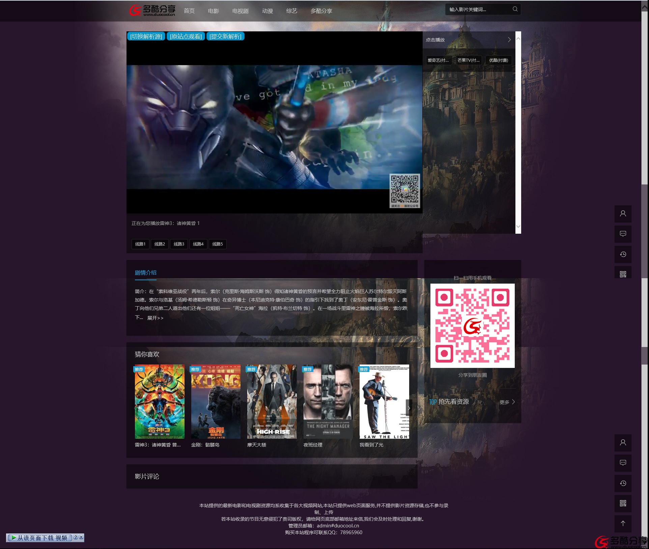649x549 pixels.
Task: Click title link 雷神3:诸神黄昏 普...
Action: tap(158, 445)
